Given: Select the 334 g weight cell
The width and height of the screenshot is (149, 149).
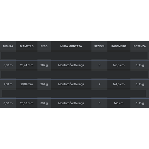Looking at the screenshot, I should pos(44,103).
